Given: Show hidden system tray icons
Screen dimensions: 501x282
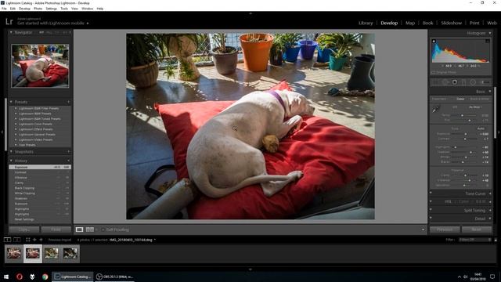Looking at the screenshot, I should [x=460, y=277].
